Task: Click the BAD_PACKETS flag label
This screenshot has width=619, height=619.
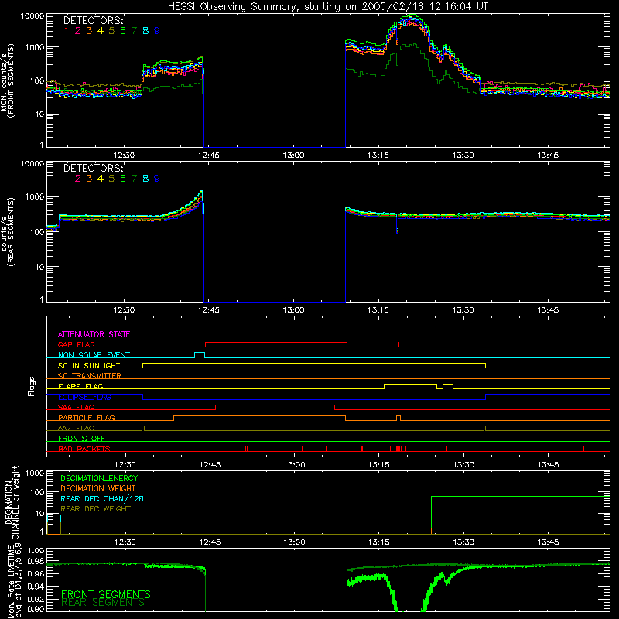Action: click(x=84, y=449)
